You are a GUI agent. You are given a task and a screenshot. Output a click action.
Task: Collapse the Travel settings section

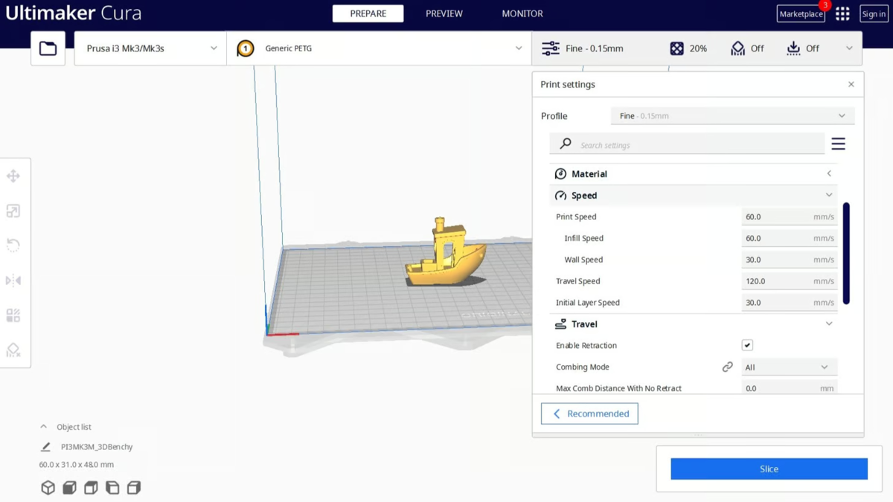click(x=694, y=324)
